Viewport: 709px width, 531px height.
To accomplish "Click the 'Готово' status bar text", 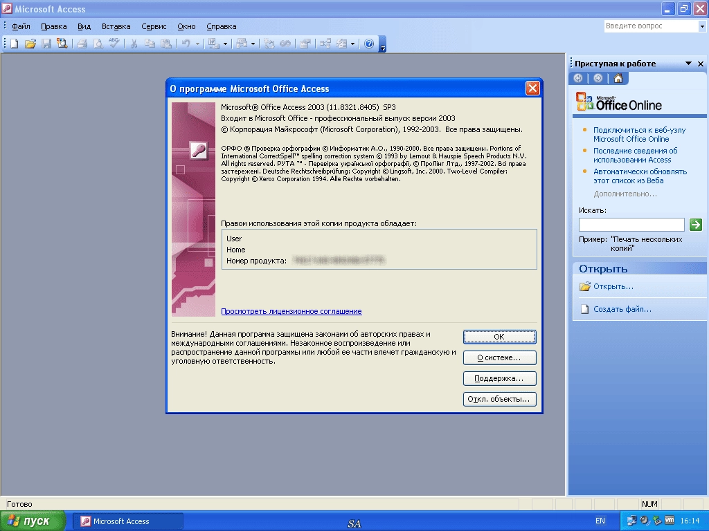I will pos(19,504).
